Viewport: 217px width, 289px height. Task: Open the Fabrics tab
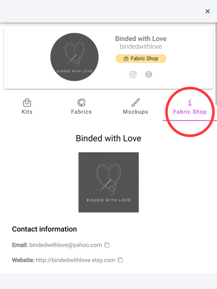pos(81,112)
